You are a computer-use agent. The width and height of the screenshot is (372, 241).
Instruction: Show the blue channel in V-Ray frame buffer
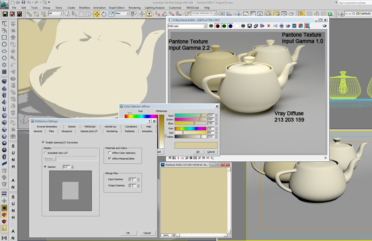[230, 26]
